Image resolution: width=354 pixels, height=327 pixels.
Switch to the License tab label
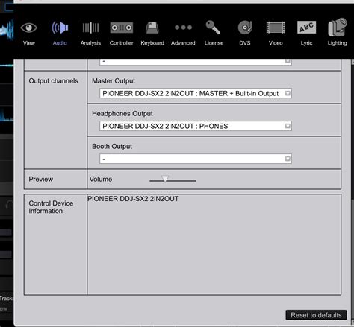[x=214, y=43]
